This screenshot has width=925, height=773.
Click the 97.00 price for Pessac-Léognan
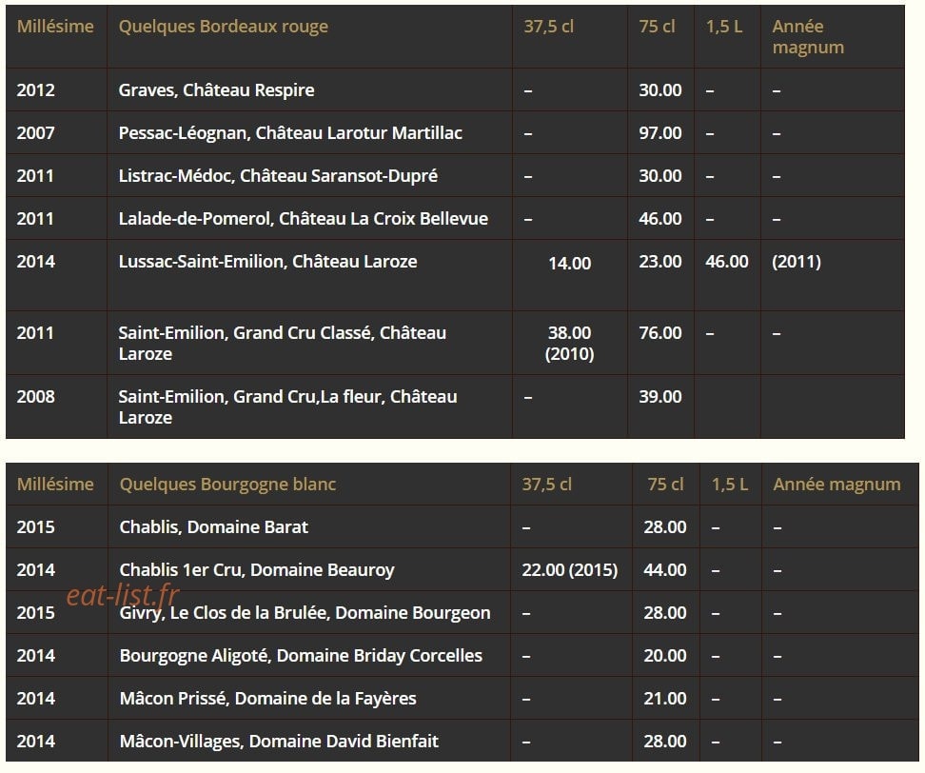pos(660,133)
